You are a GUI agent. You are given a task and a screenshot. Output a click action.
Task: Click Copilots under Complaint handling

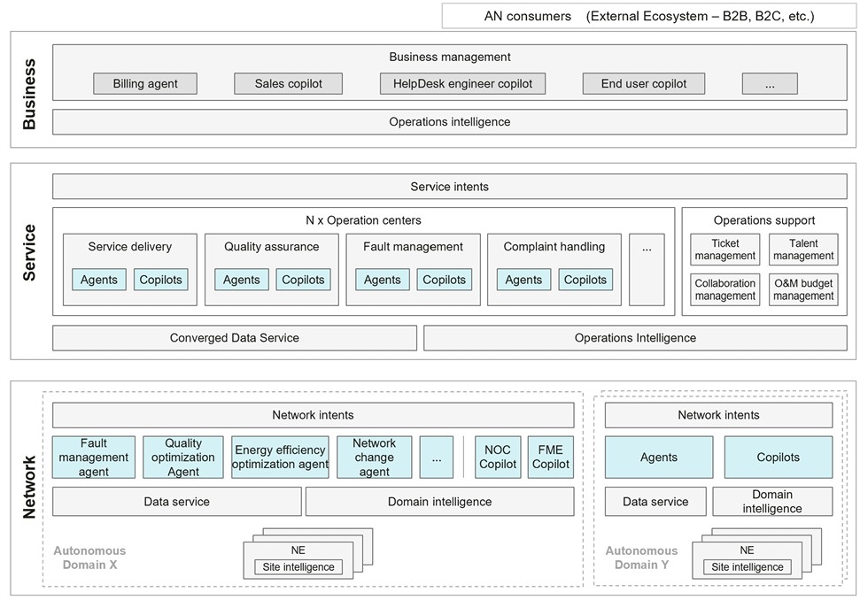pyautogui.click(x=585, y=280)
